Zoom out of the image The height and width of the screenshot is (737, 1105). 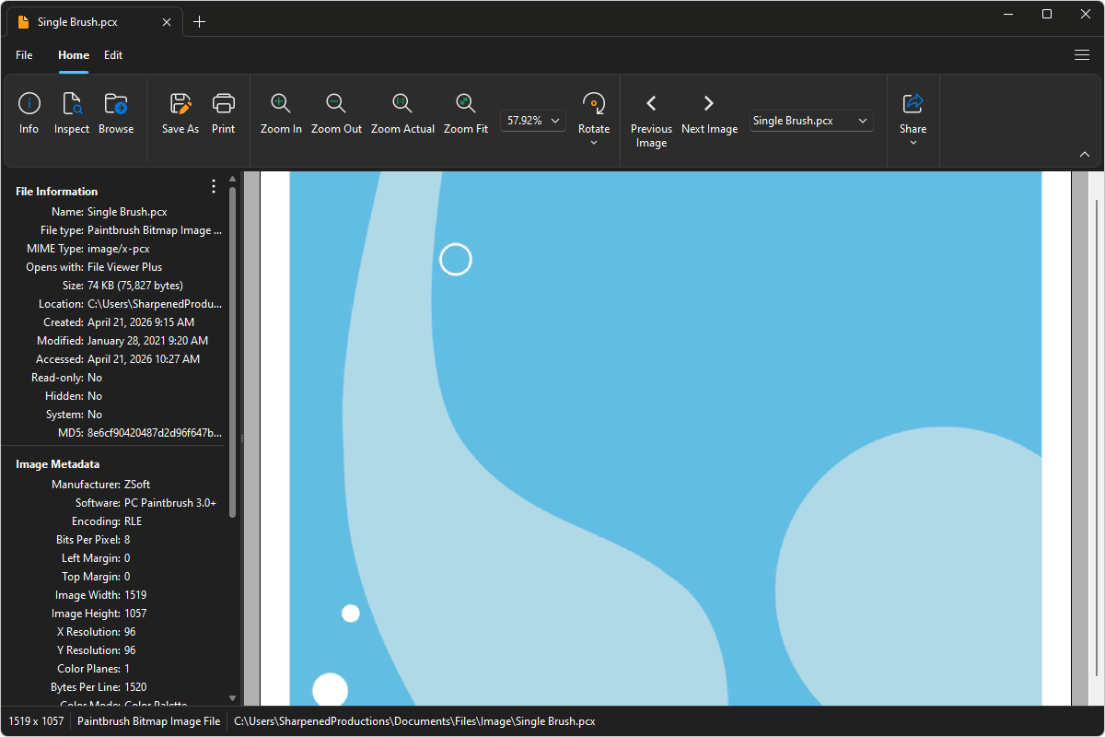point(336,112)
